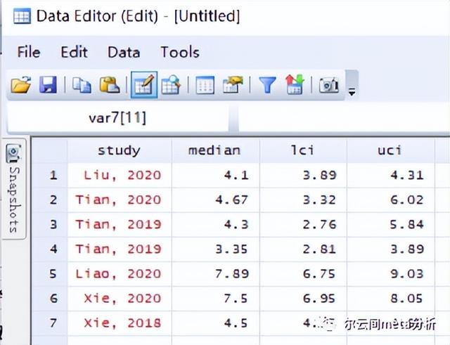Open the File menu
Screen dimensions: 450x345
click(29, 52)
